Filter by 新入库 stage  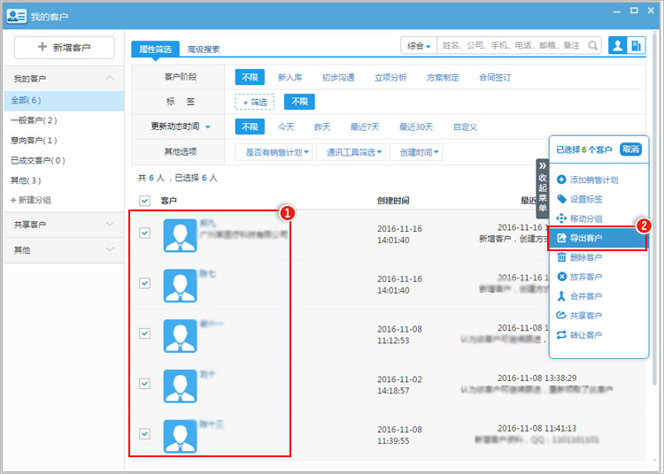pos(290,78)
